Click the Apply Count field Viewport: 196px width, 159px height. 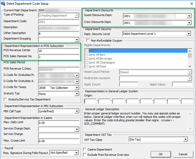click(129, 84)
